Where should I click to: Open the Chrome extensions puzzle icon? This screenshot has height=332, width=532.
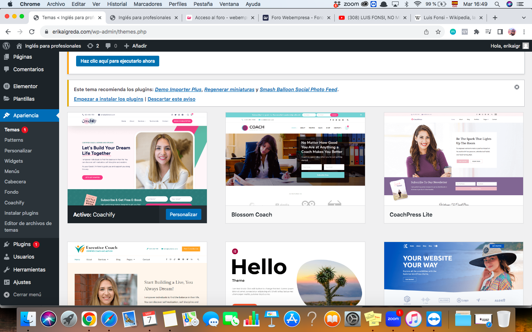pyautogui.click(x=477, y=32)
